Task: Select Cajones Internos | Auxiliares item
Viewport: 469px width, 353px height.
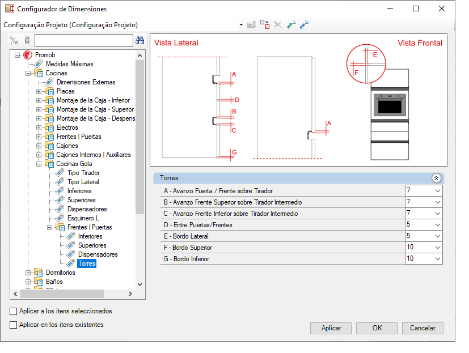Action: 94,155
